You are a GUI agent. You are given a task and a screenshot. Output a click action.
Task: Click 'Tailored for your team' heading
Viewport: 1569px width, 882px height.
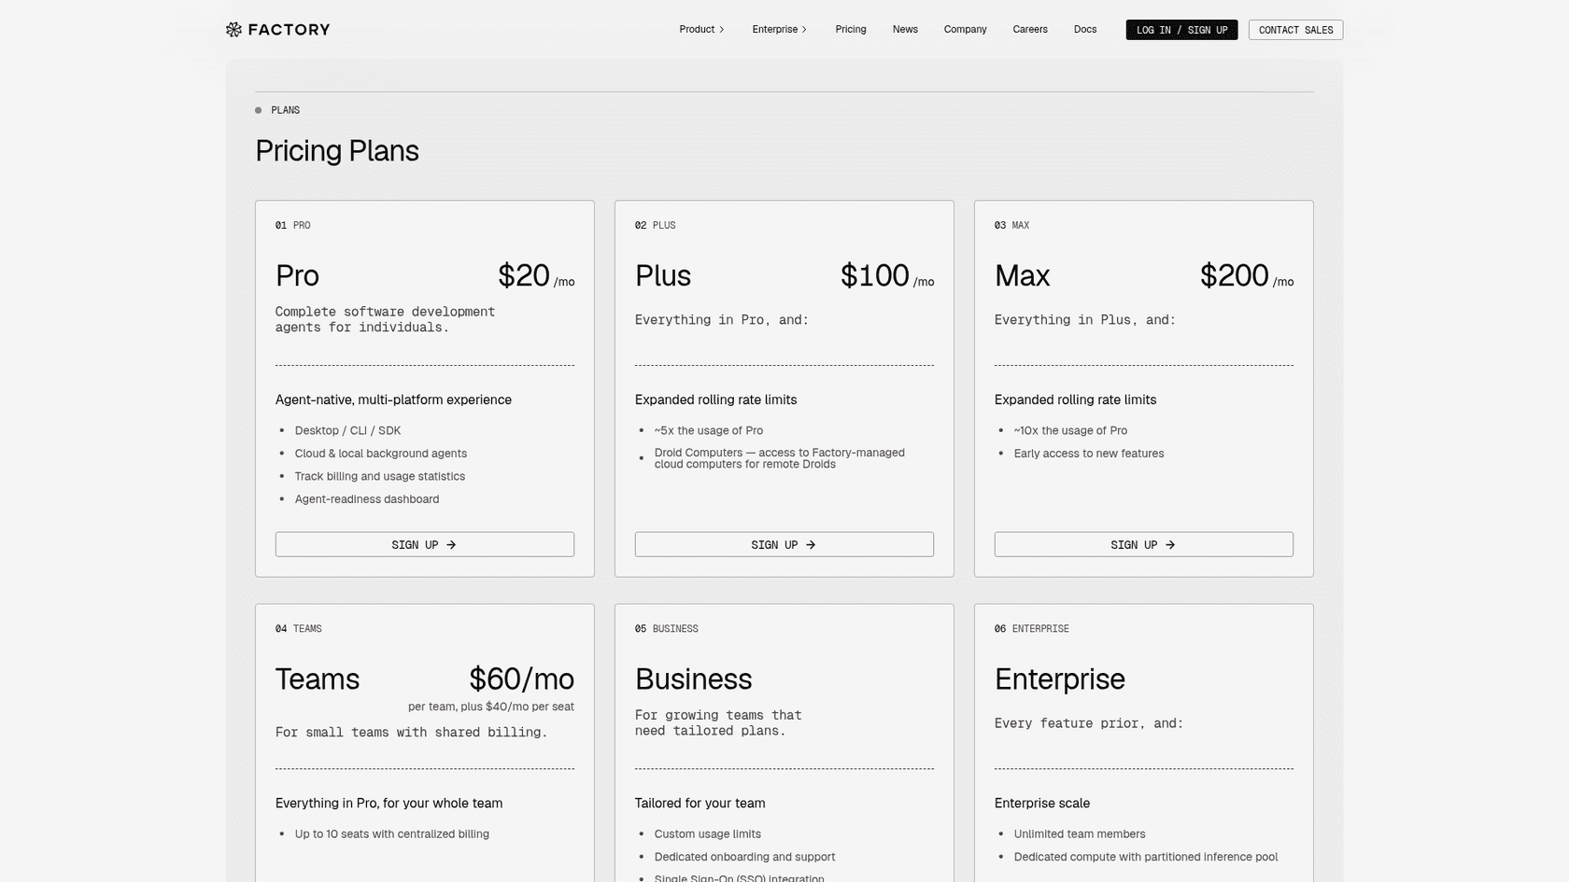point(700,804)
